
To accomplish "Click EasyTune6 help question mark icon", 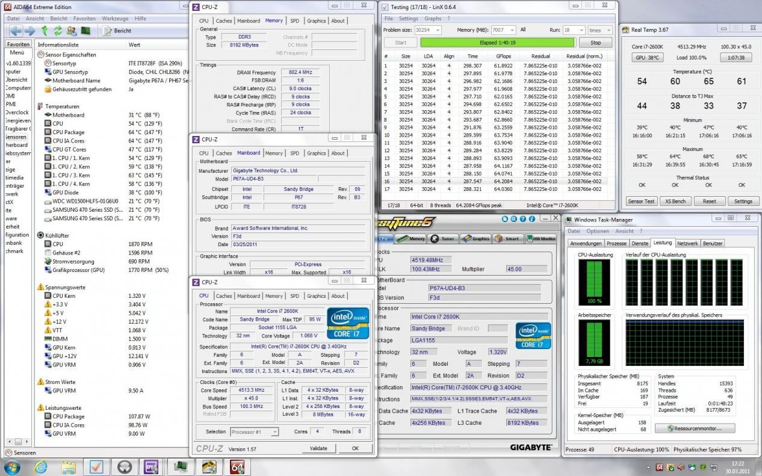I will 523,220.
